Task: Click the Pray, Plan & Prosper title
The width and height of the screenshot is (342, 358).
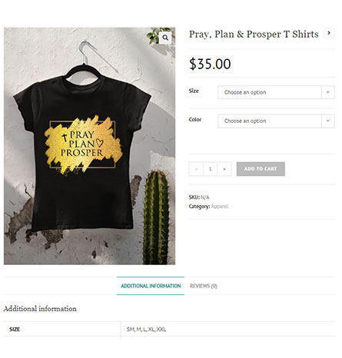Action: click(254, 35)
